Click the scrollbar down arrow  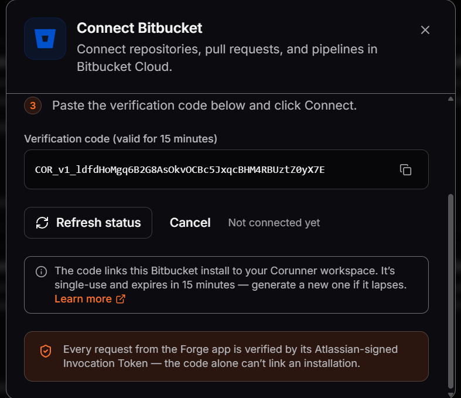450,394
